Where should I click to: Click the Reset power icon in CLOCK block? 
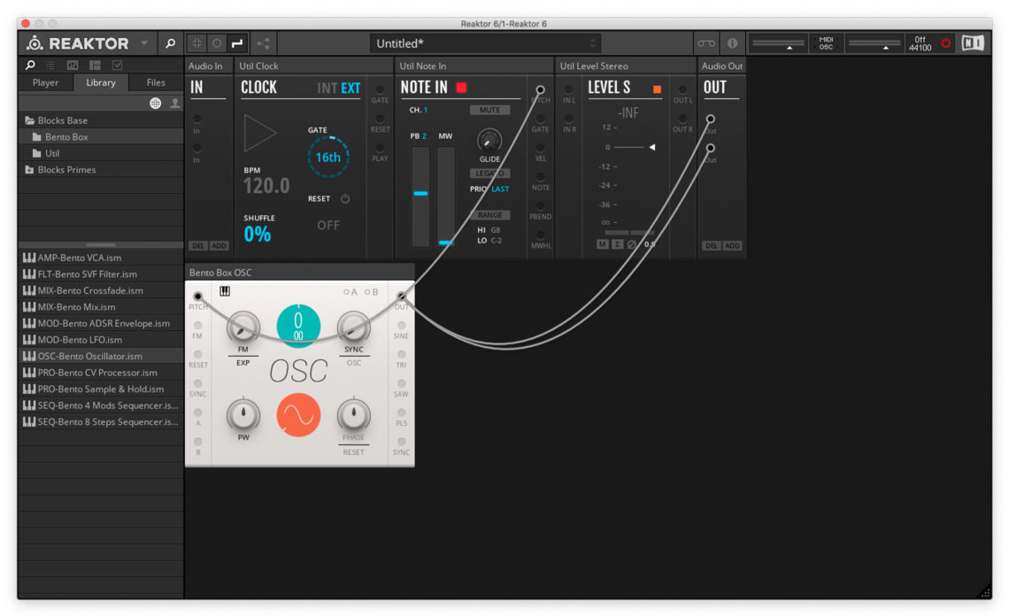click(346, 198)
